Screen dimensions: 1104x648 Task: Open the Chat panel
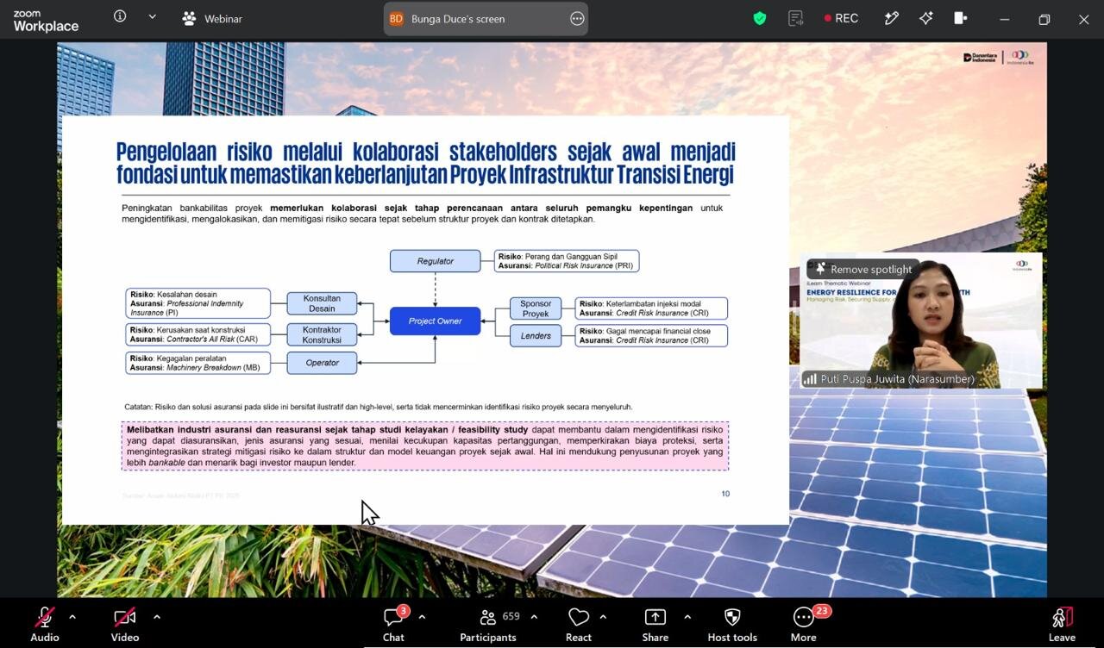pyautogui.click(x=394, y=625)
